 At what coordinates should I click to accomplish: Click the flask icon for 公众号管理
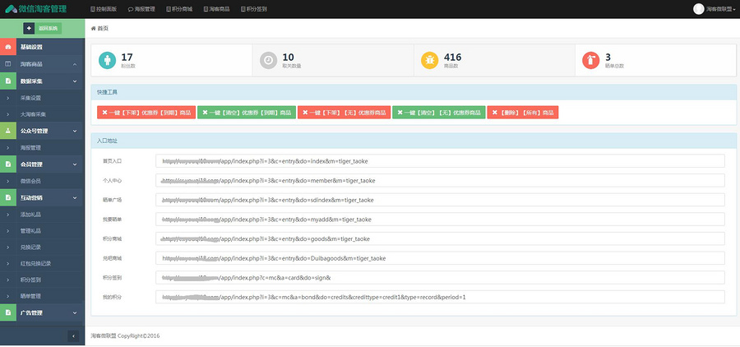pos(8,131)
